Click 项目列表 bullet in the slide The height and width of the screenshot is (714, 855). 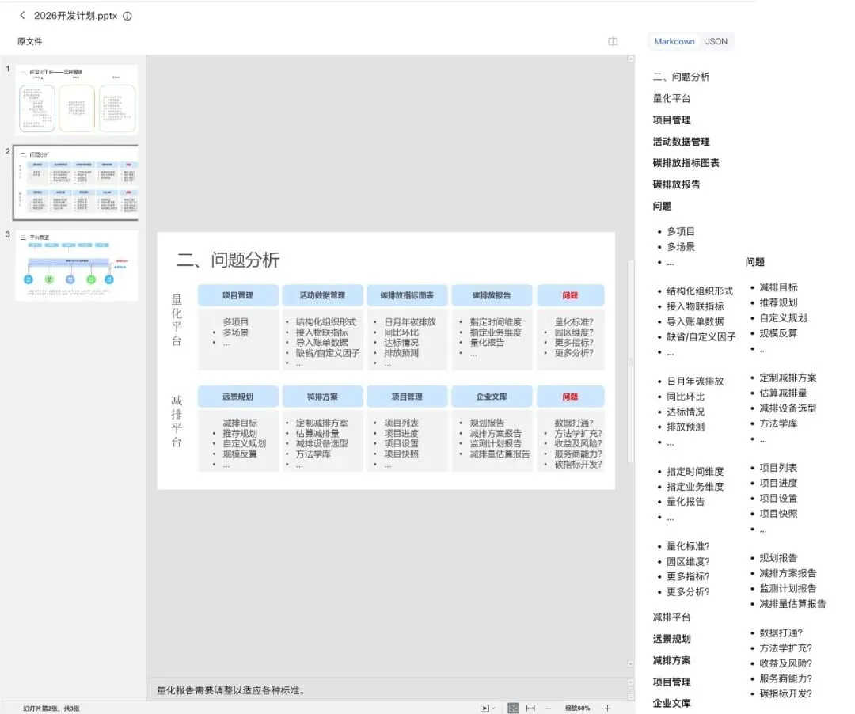(401, 423)
